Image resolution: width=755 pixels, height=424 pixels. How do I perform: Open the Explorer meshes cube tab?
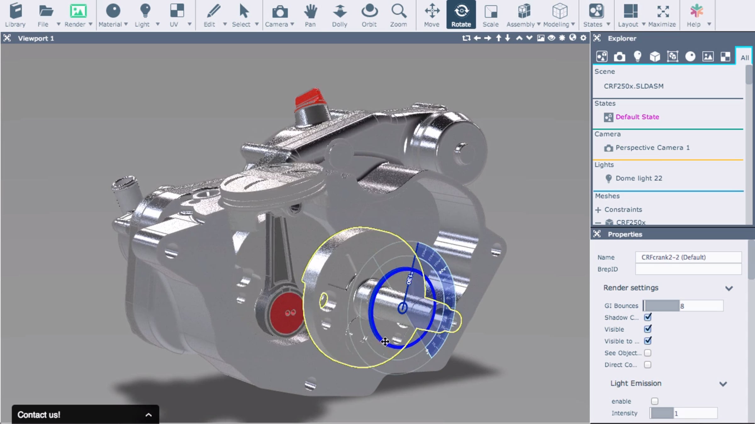click(x=655, y=57)
